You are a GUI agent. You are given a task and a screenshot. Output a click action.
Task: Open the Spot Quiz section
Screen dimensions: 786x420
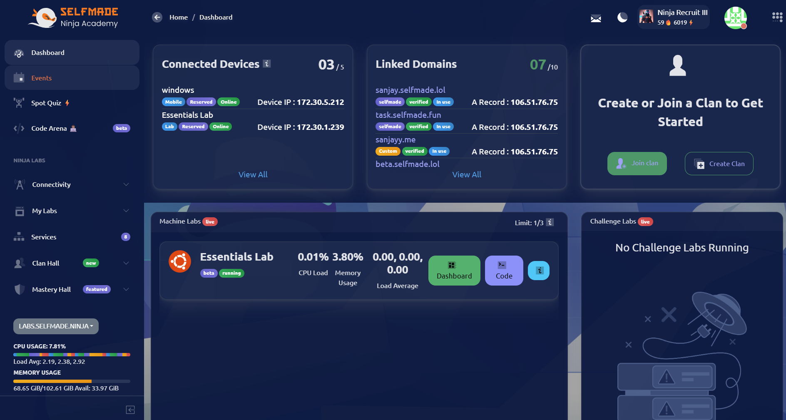tap(46, 103)
